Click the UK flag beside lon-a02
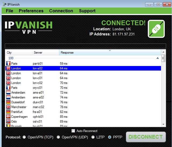The image size is (172, 147). point(8,68)
